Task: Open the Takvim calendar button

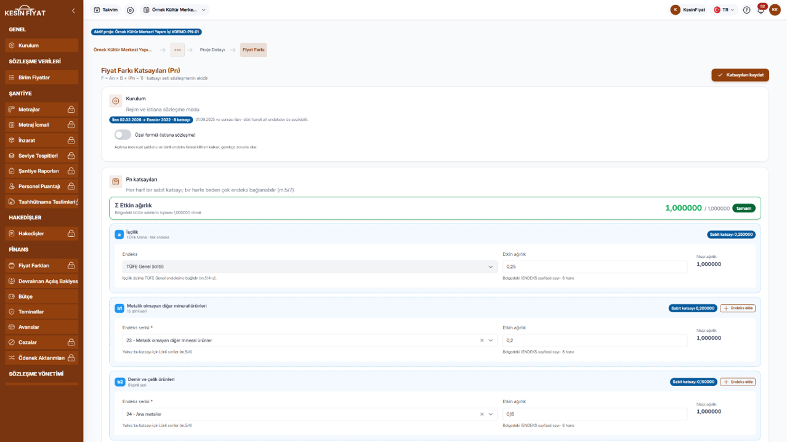Action: click(105, 10)
